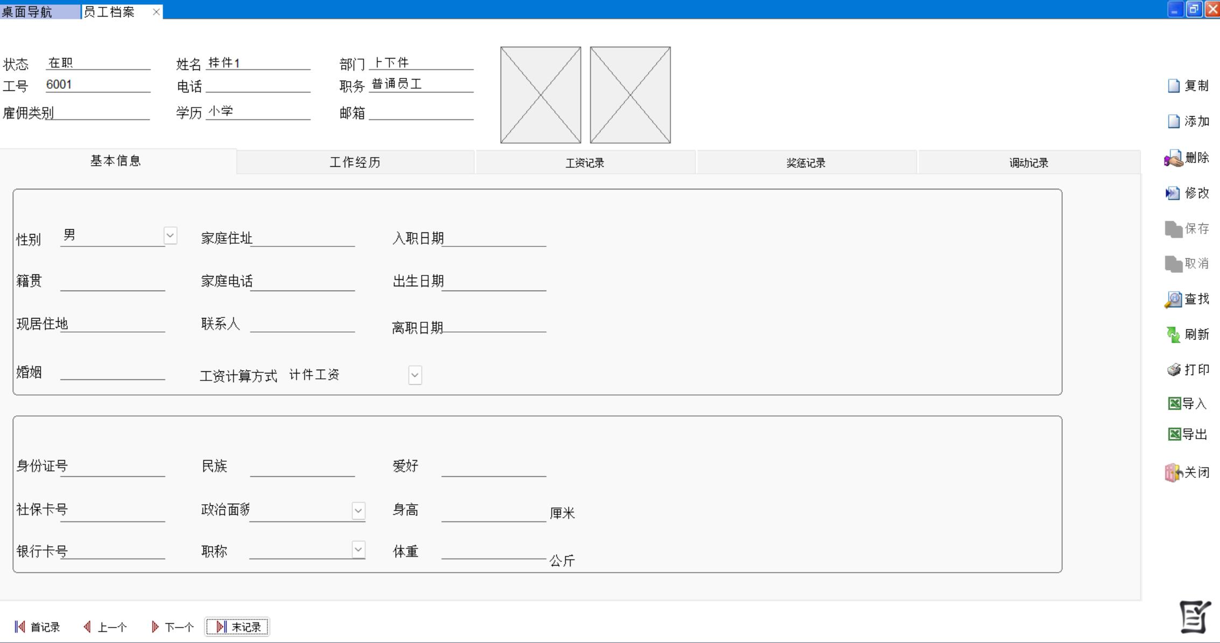This screenshot has width=1220, height=643.
Task: Click the notepad icon at bottom right
Action: 1195,617
